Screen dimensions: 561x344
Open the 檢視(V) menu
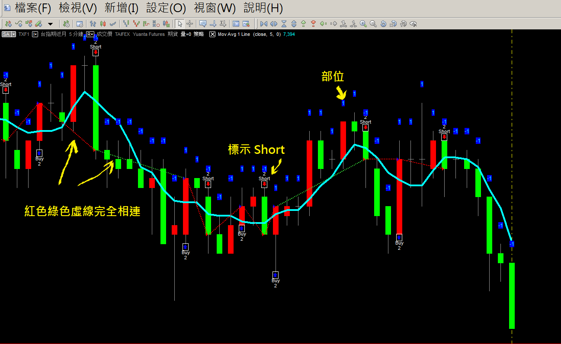(78, 7)
